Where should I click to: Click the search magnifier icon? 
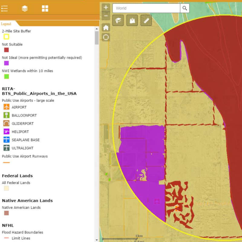click(x=185, y=8)
